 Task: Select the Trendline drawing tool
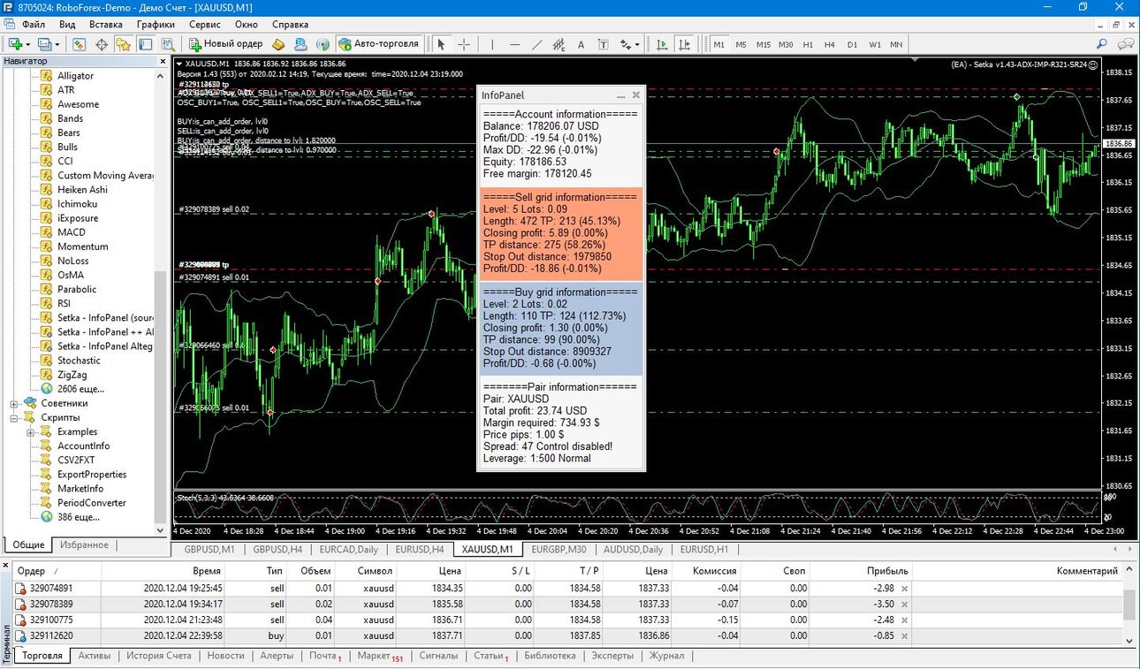536,43
